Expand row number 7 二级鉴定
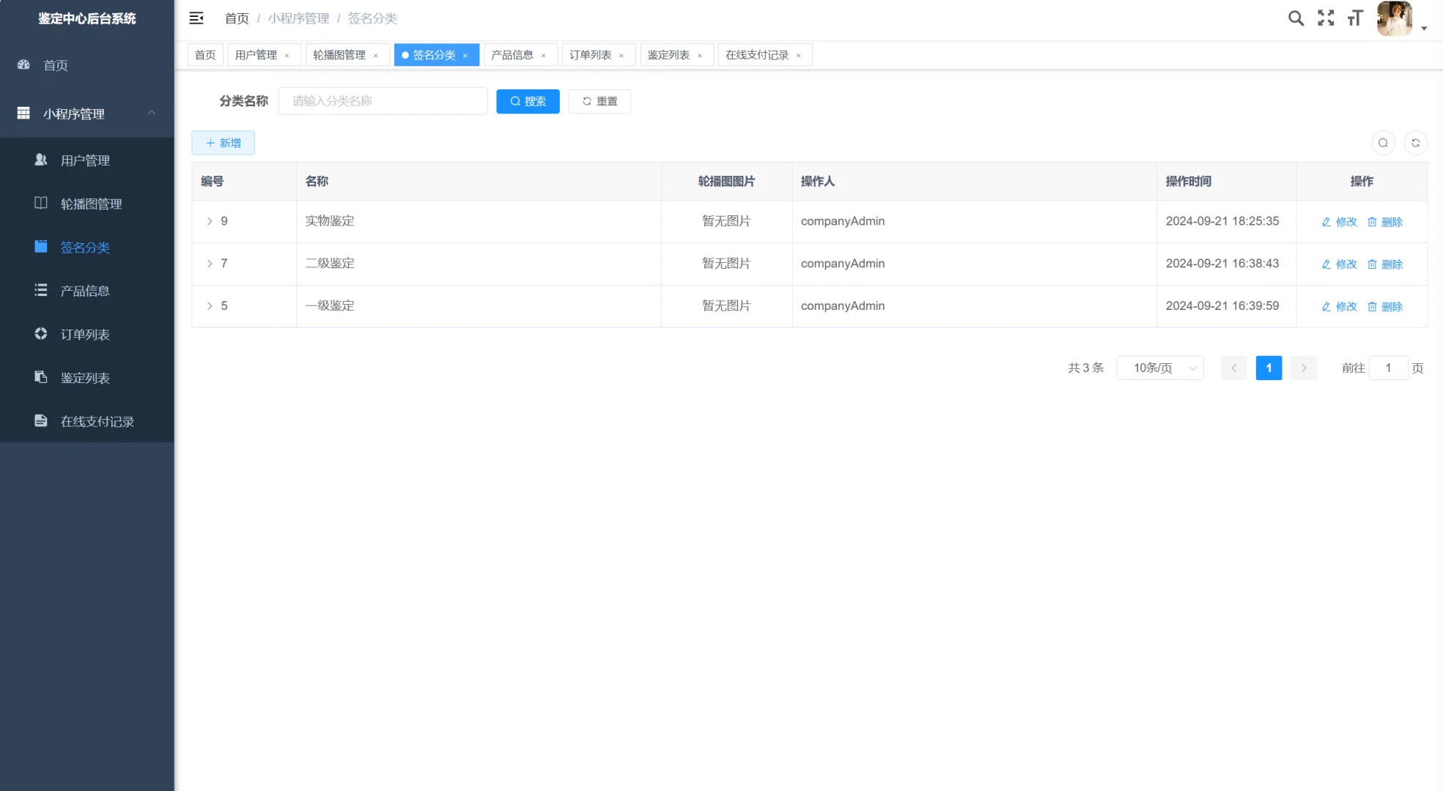Screen dimensions: 1443x791 (x=210, y=264)
